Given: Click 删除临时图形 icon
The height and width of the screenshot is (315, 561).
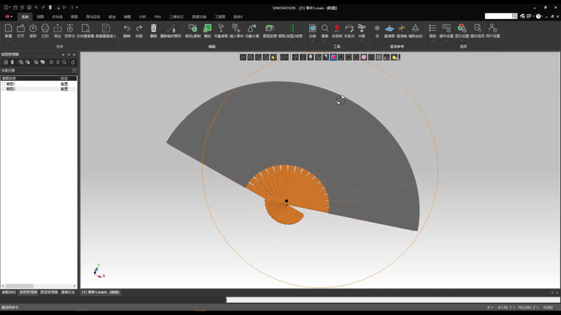Looking at the screenshot, I should (171, 29).
